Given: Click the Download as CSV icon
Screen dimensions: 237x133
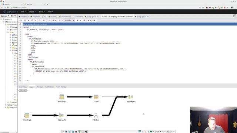Looking at the screenshot, I should (94, 20).
